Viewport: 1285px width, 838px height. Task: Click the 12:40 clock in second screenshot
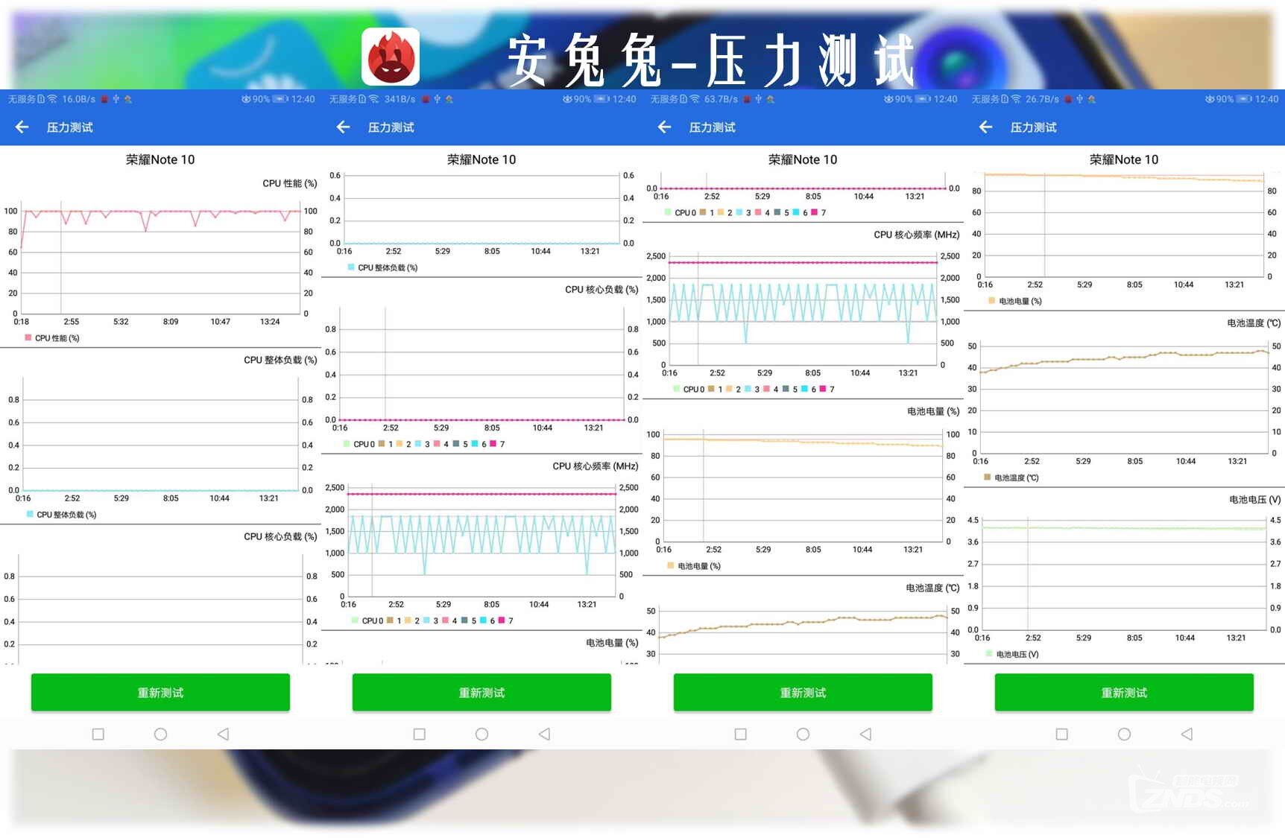(x=624, y=99)
